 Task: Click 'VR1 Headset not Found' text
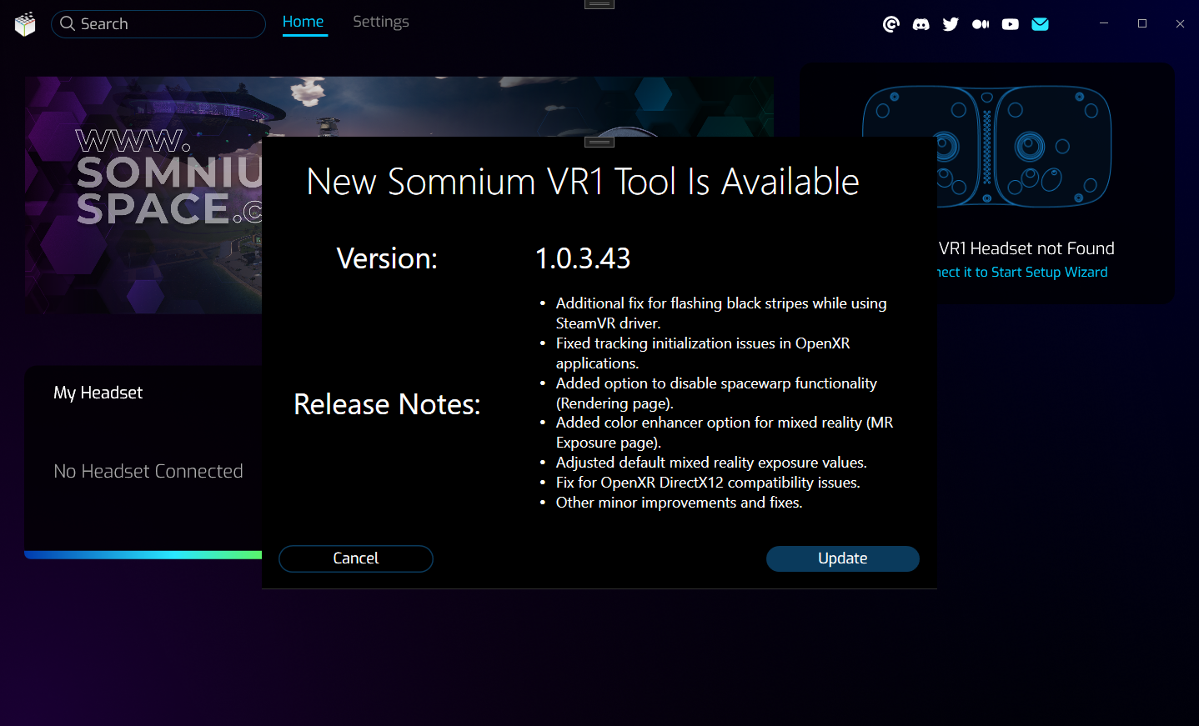pos(1026,248)
